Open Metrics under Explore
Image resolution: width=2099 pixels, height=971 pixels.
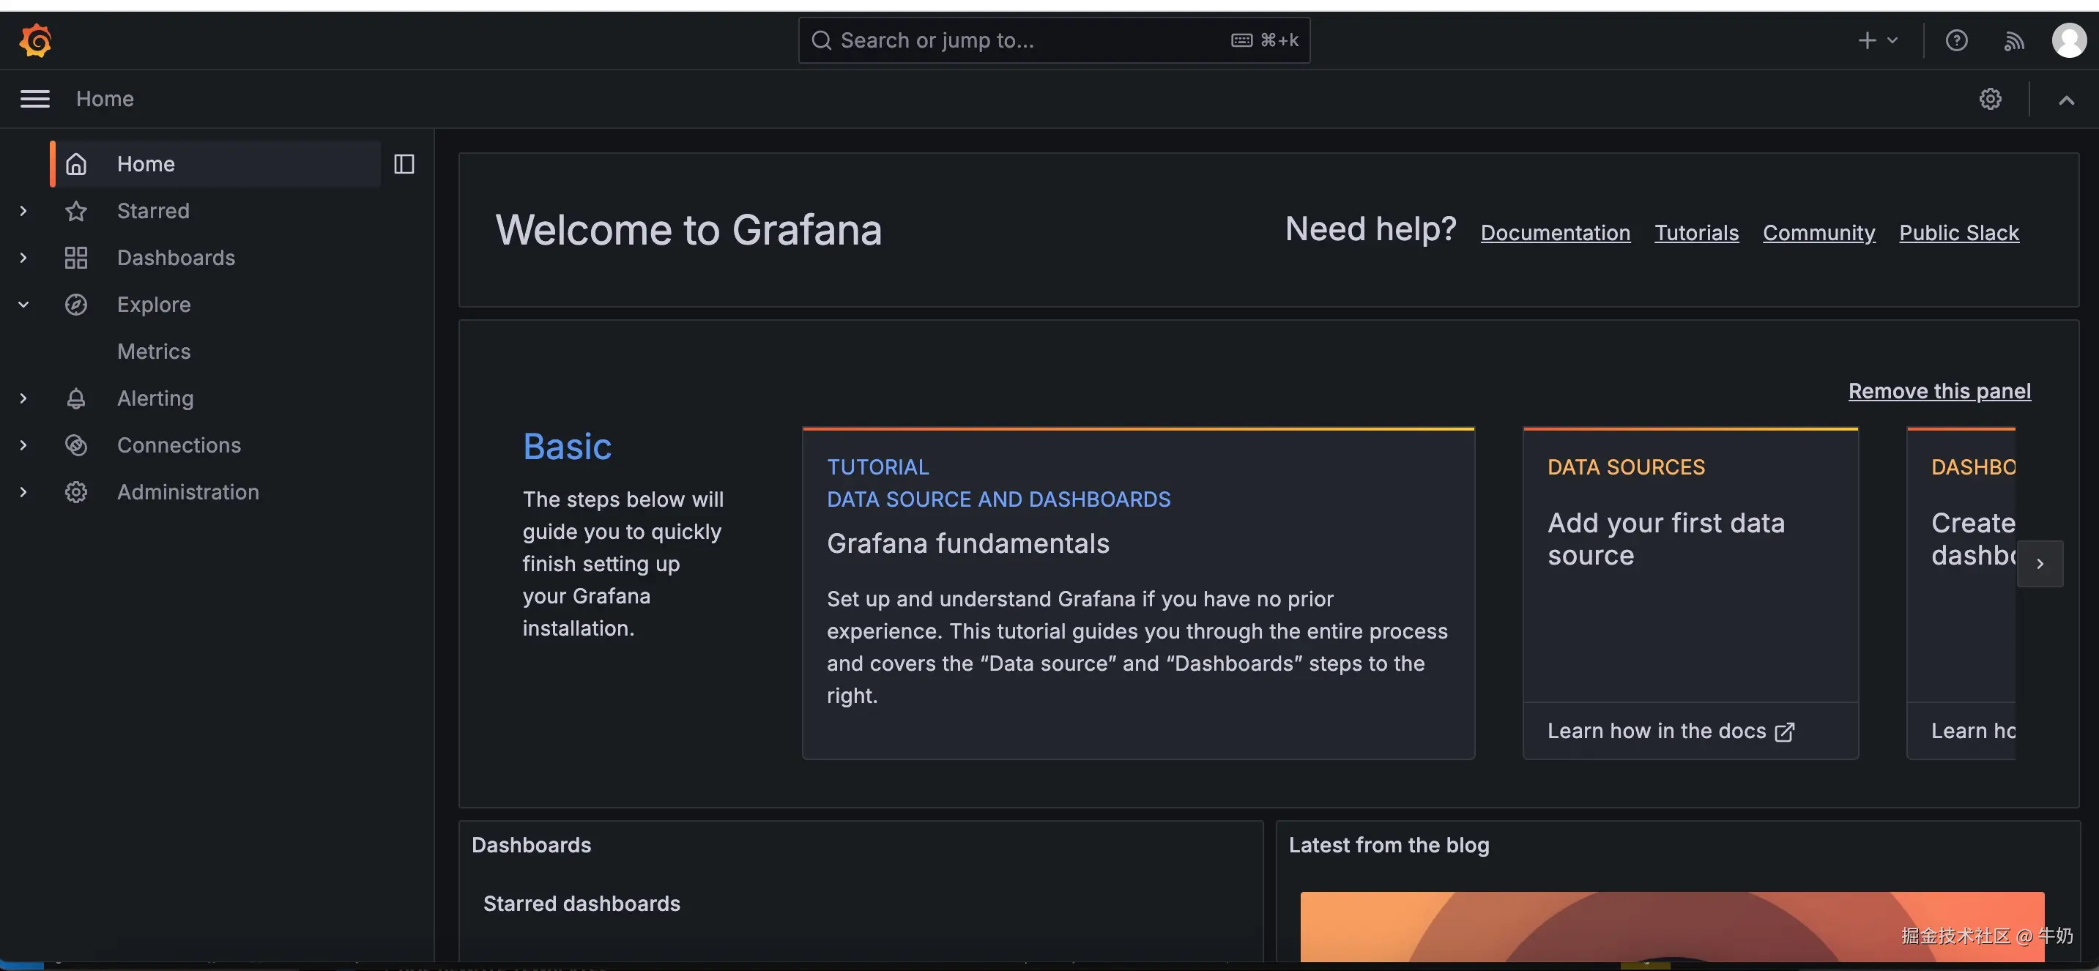[x=153, y=351]
